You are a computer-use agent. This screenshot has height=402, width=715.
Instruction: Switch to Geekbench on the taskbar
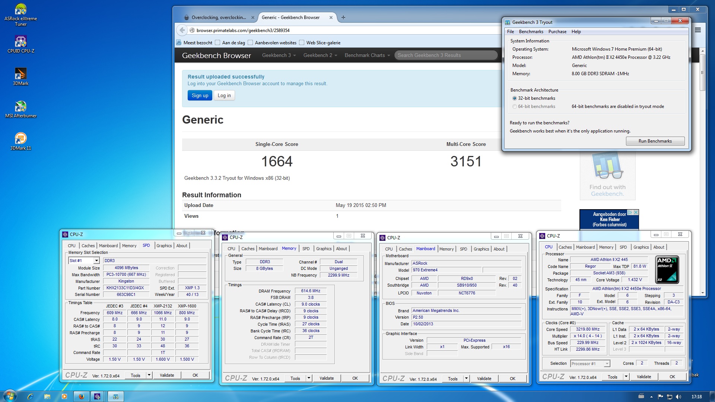[x=116, y=396]
